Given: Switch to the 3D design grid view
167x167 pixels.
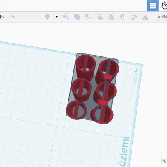Looking at the screenshot, I should pyautogui.click(x=153, y=6).
